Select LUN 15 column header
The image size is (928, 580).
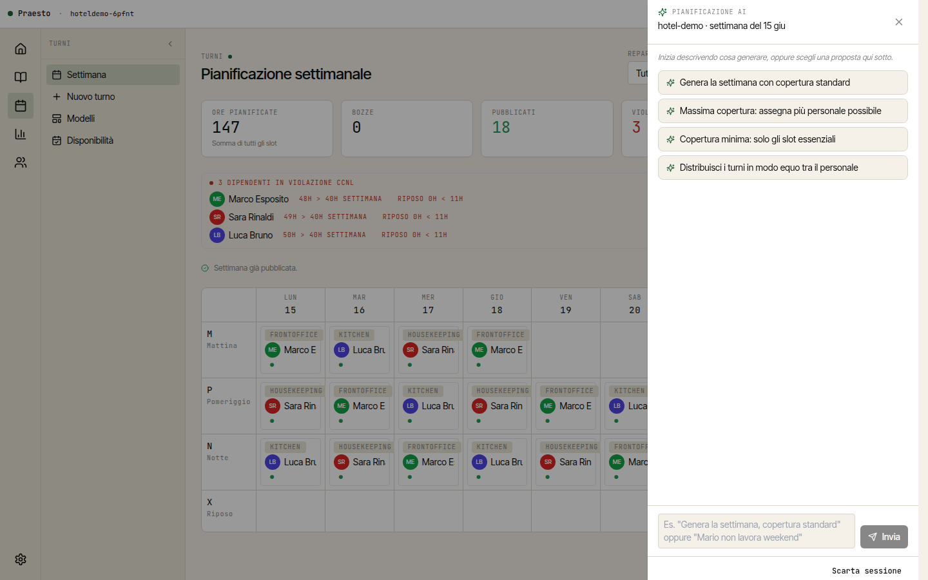(x=291, y=305)
